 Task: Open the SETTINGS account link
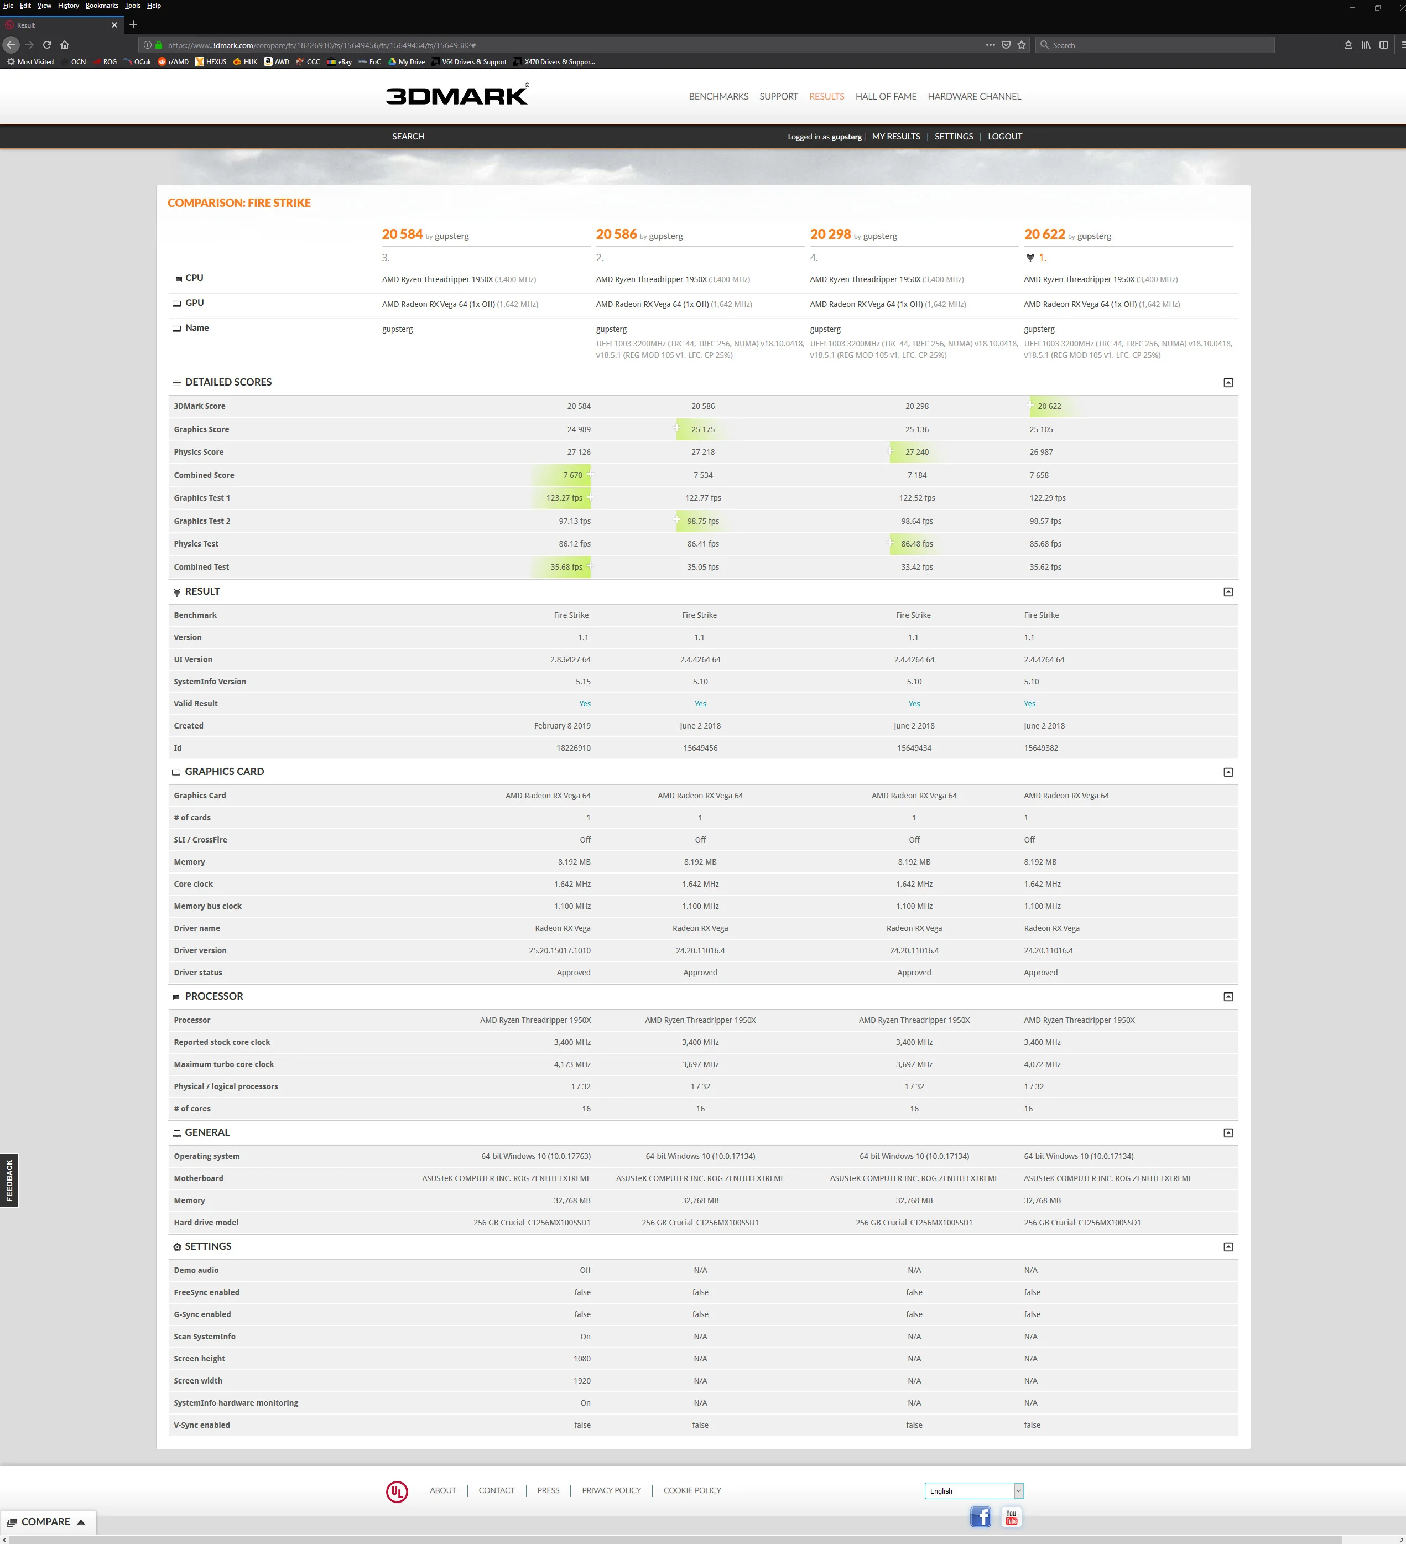click(x=954, y=136)
